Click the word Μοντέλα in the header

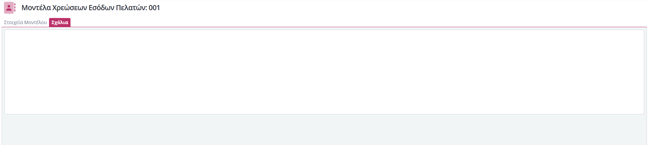tap(36, 8)
